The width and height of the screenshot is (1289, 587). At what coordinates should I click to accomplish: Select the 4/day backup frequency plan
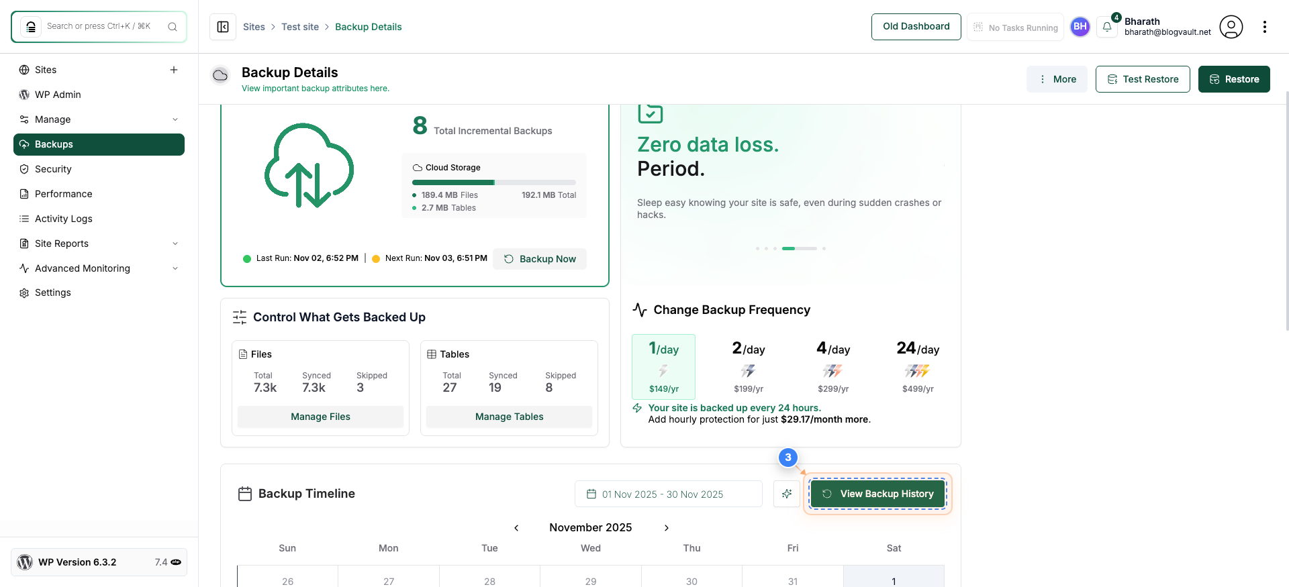point(833,366)
